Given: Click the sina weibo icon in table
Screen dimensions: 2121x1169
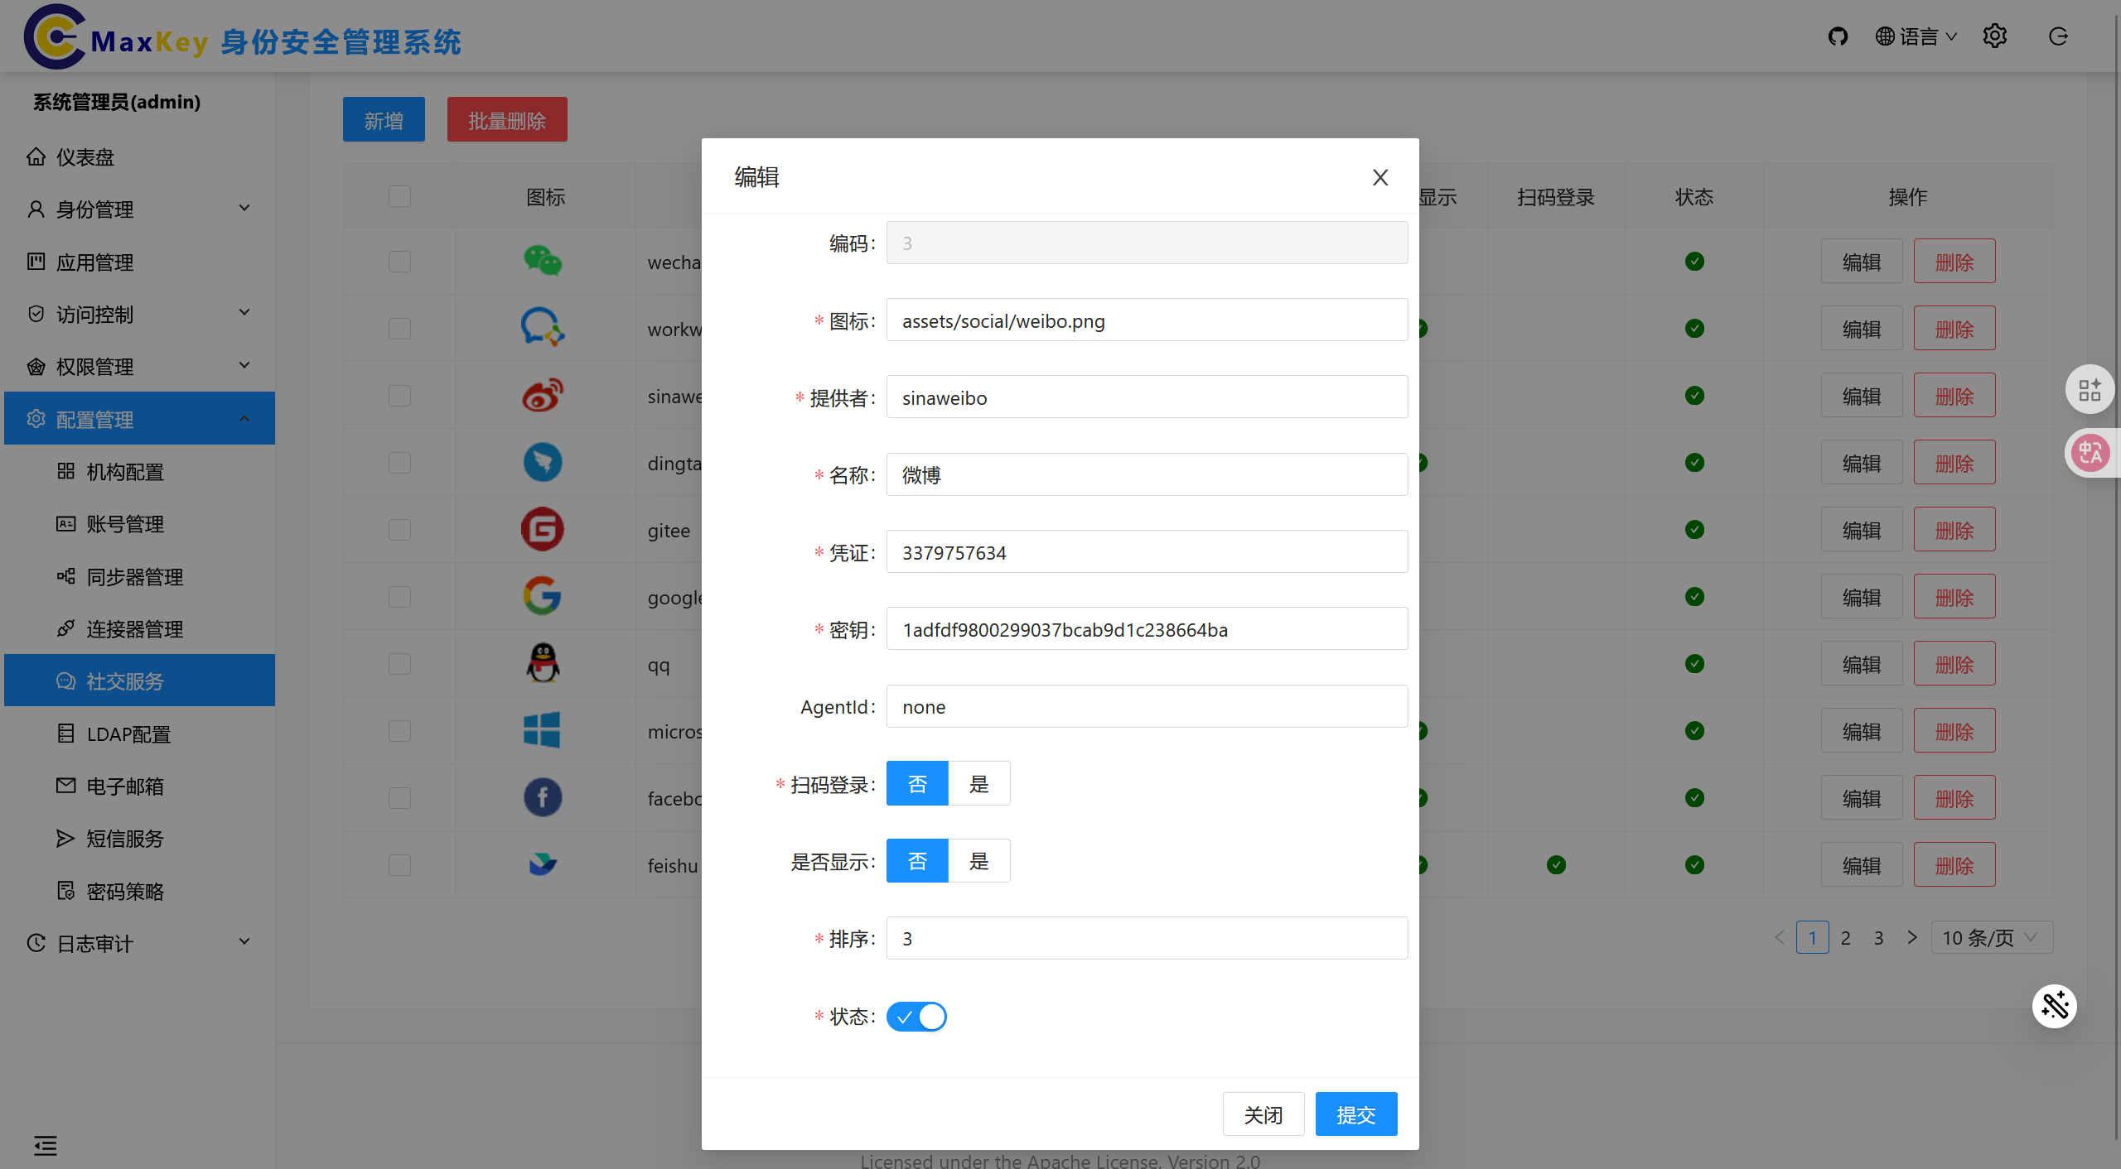Looking at the screenshot, I should [x=543, y=396].
